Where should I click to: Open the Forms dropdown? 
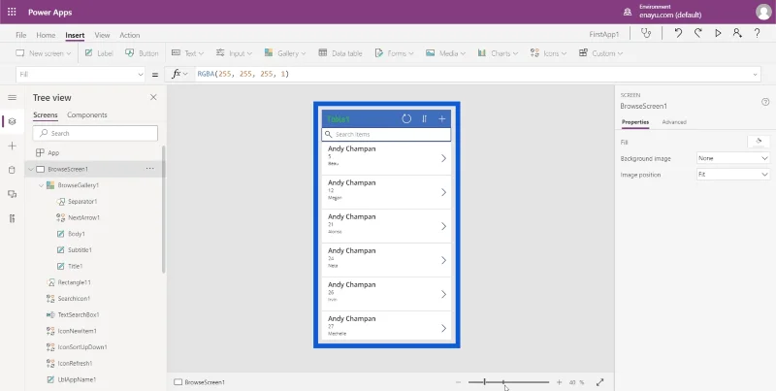pos(394,53)
